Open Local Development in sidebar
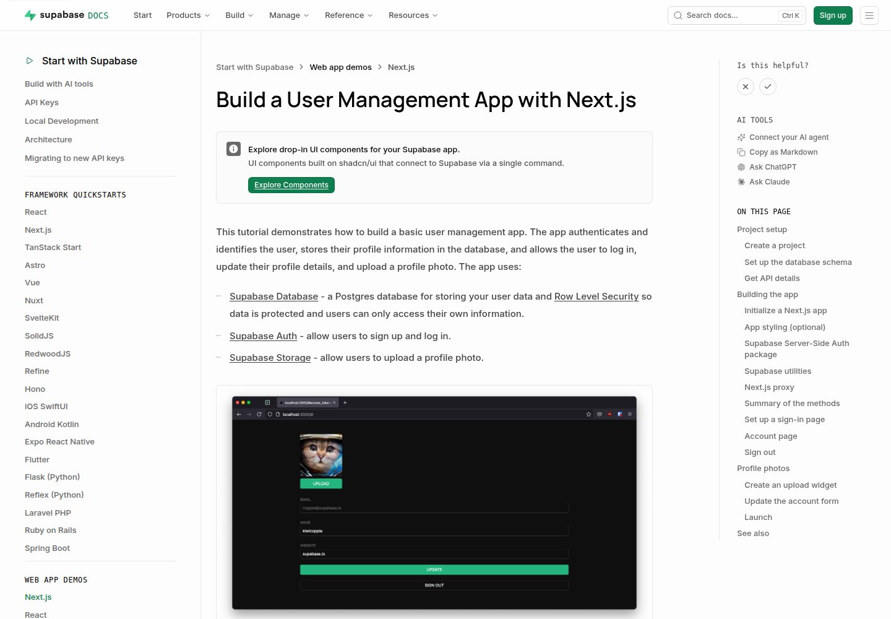This screenshot has width=891, height=619. [x=62, y=121]
